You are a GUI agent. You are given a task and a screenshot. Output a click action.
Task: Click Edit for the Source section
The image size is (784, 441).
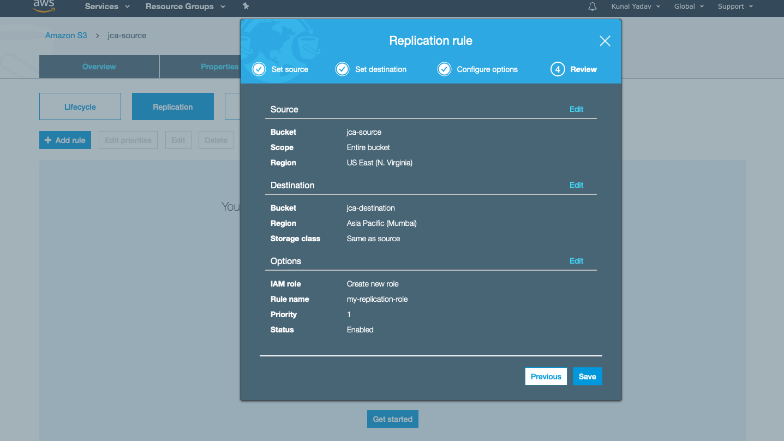[x=577, y=109]
